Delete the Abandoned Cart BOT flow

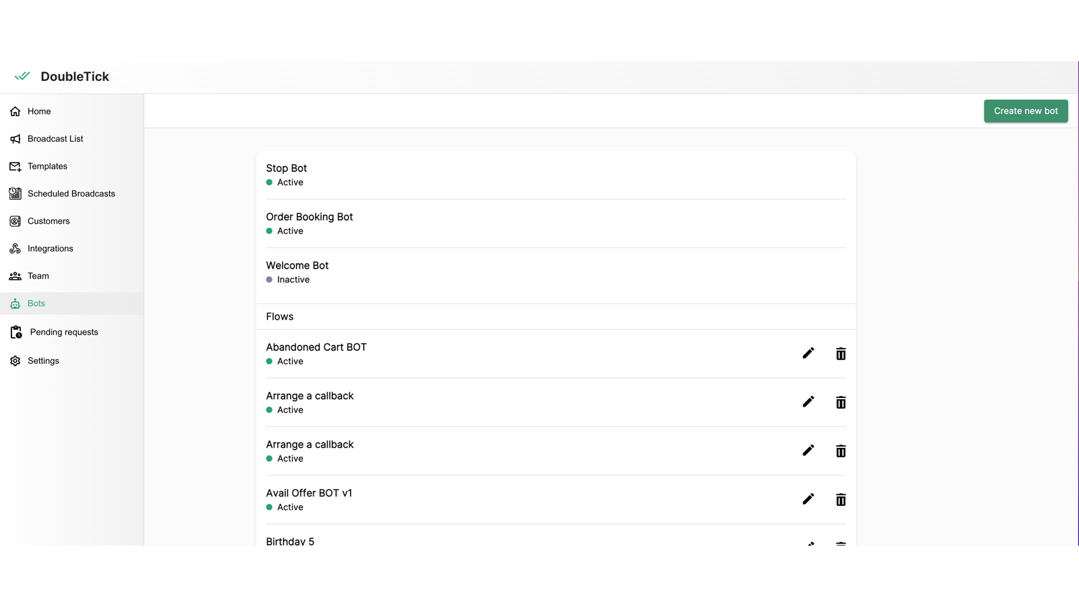pyautogui.click(x=840, y=353)
